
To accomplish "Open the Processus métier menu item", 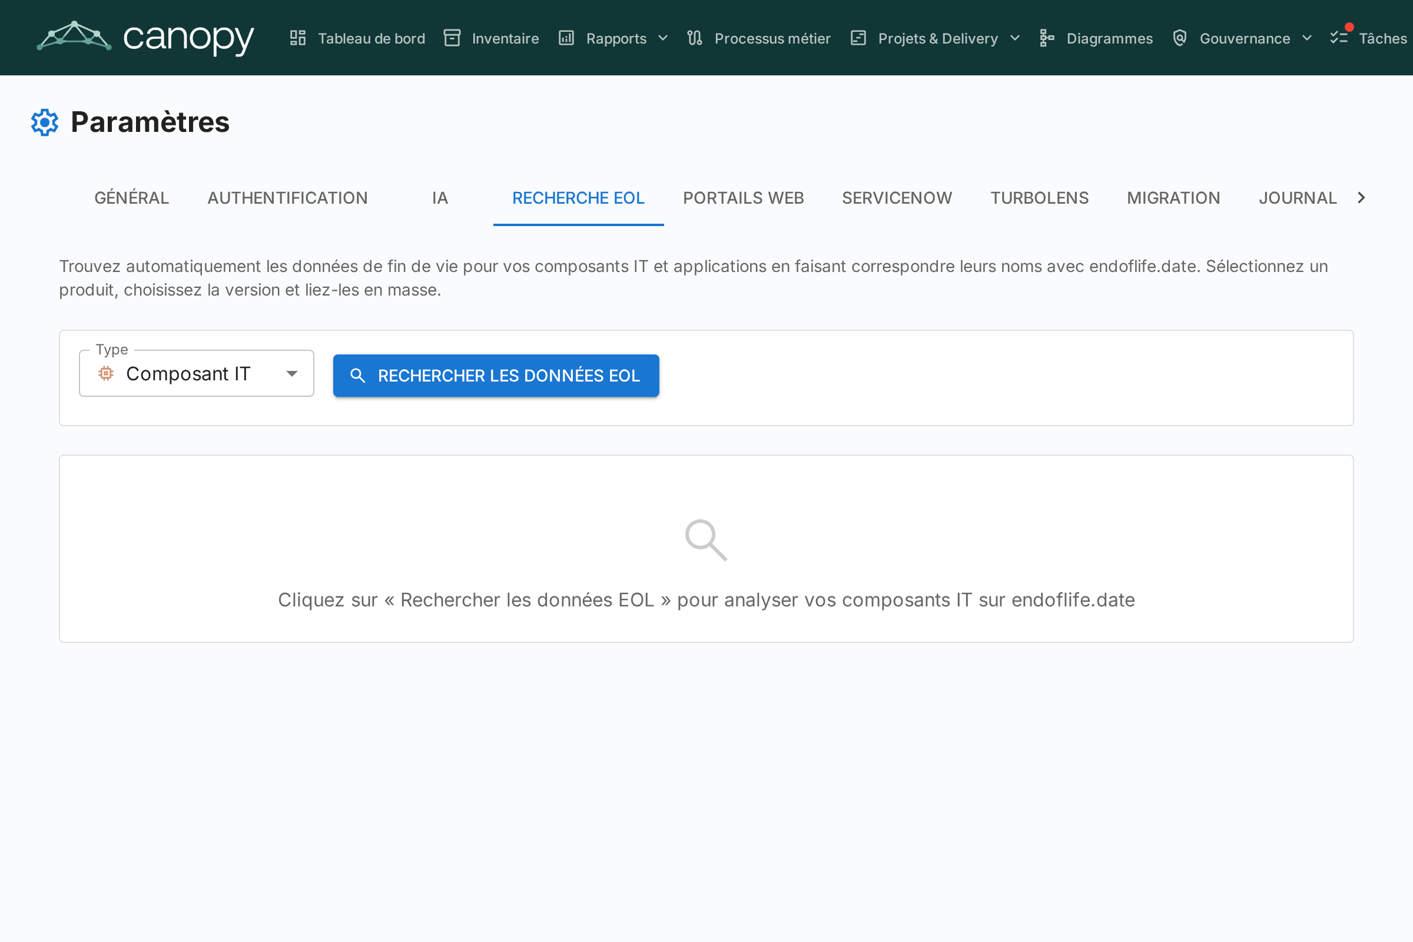I will coord(759,38).
